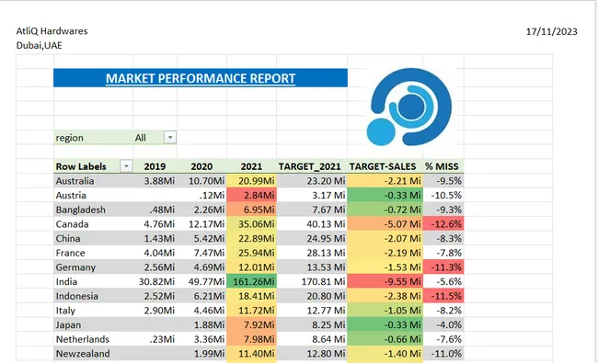This screenshot has width=598, height=363.
Task: Select Canada's 35.06Mi 2021 value
Action: pyautogui.click(x=257, y=224)
